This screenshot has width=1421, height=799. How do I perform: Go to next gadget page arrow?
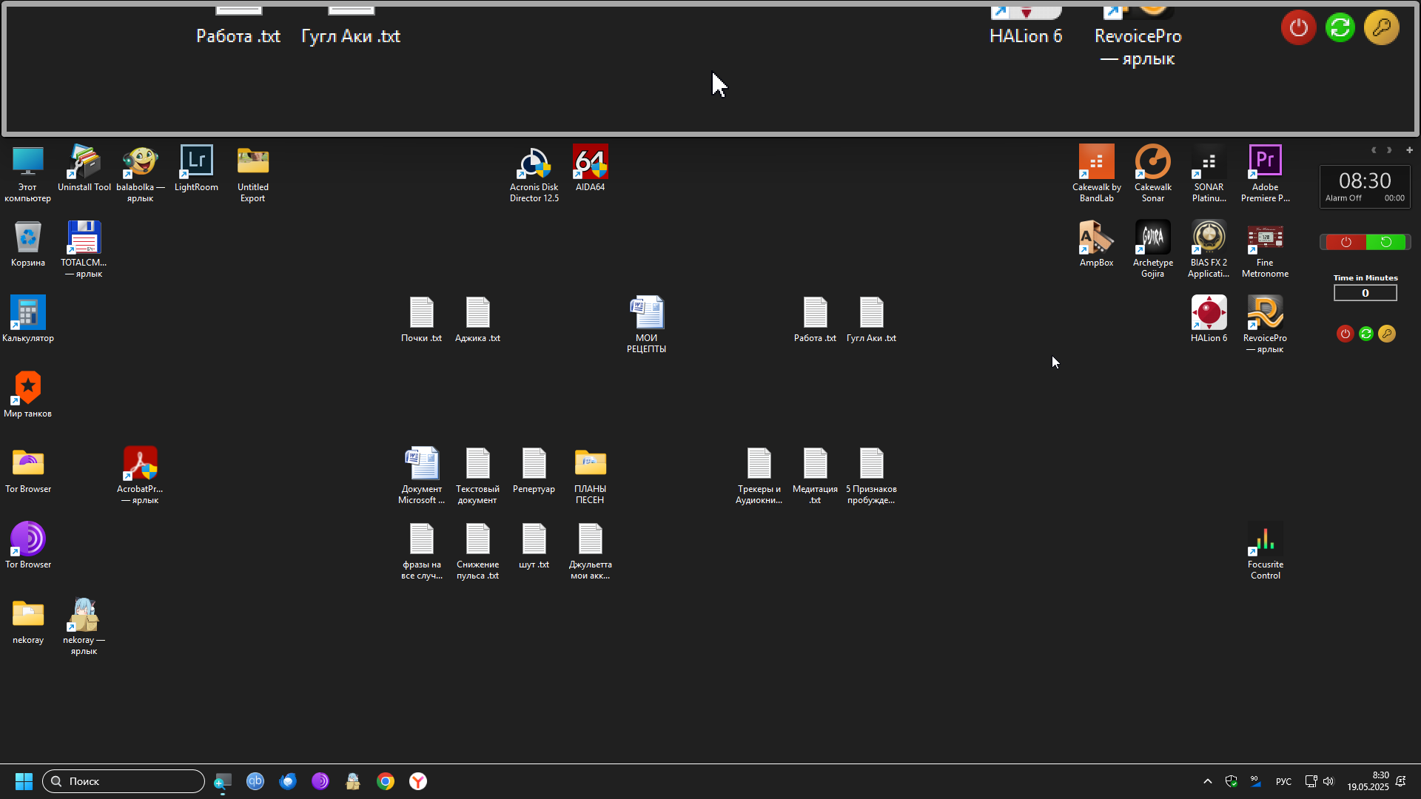coord(1389,150)
